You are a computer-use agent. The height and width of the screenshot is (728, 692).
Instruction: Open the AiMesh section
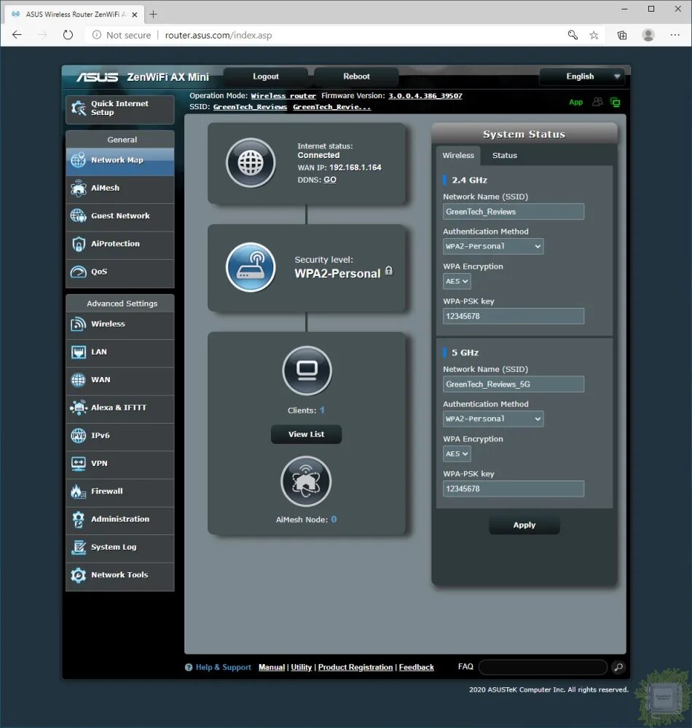tap(119, 189)
